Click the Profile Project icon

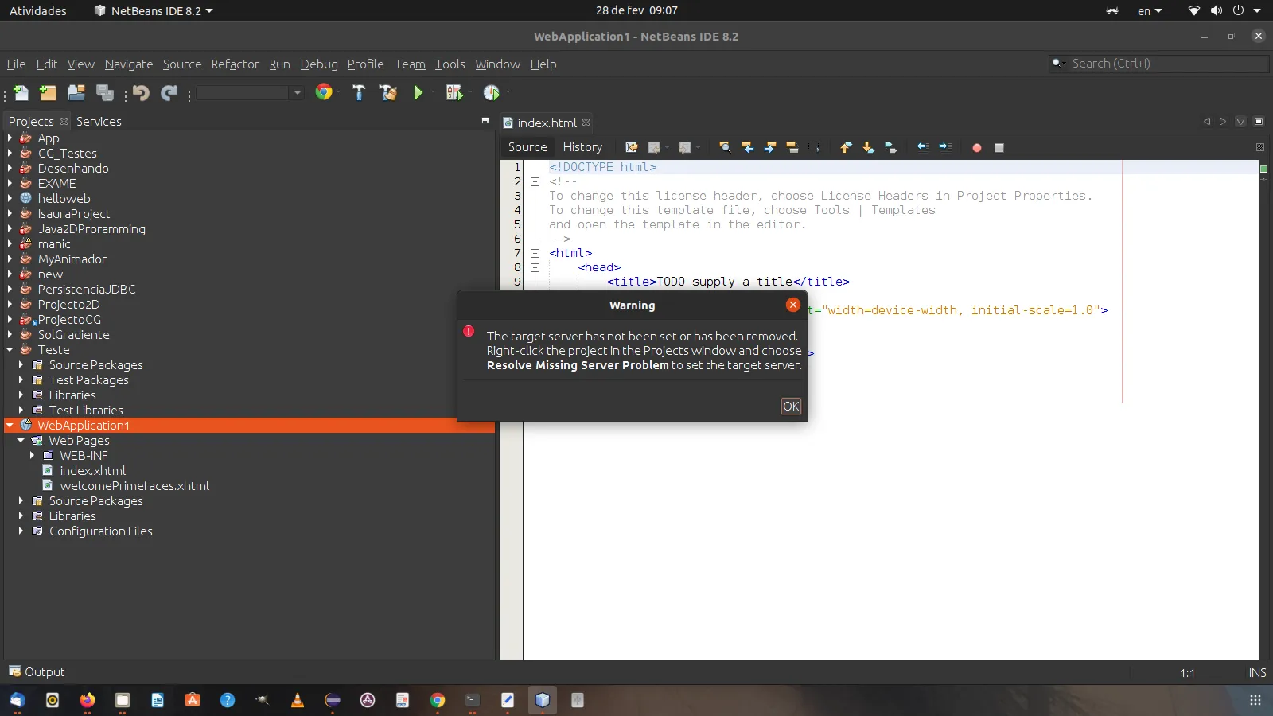[492, 93]
